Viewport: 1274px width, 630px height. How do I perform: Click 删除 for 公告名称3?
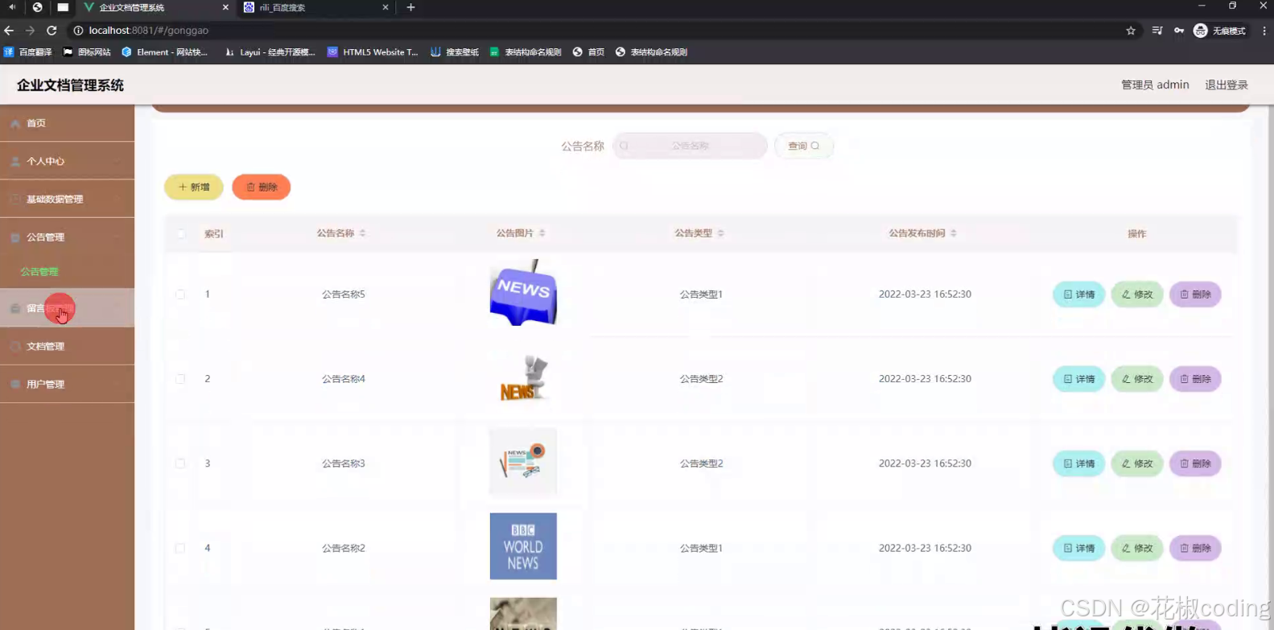1195,463
